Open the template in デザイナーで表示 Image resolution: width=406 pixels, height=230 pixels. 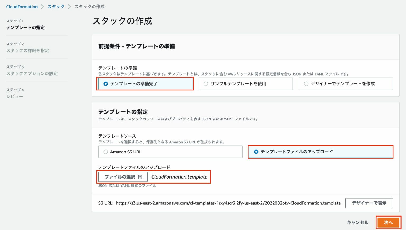[x=369, y=203]
